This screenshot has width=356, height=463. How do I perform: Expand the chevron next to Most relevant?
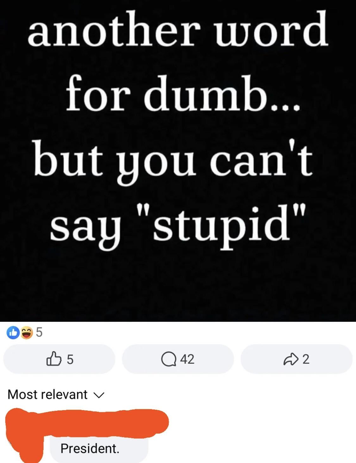click(x=99, y=395)
